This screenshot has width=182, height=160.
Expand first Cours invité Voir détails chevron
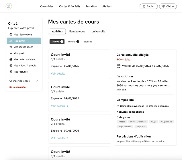(68, 74)
